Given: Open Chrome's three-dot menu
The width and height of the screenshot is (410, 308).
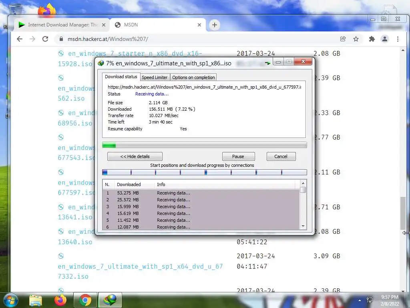Looking at the screenshot, I should coord(398,39).
